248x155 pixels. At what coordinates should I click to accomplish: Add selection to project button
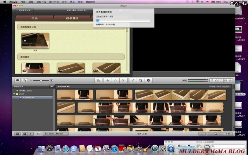[98, 80]
